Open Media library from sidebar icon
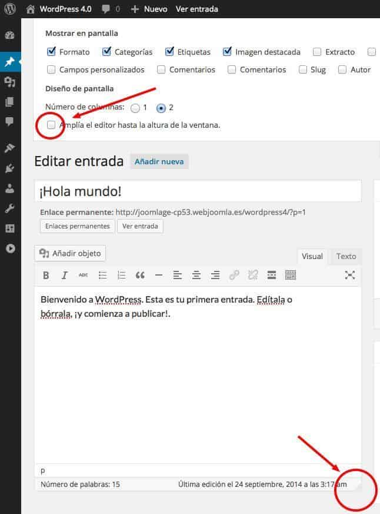Viewport: 380px width, 514px height. (x=10, y=82)
